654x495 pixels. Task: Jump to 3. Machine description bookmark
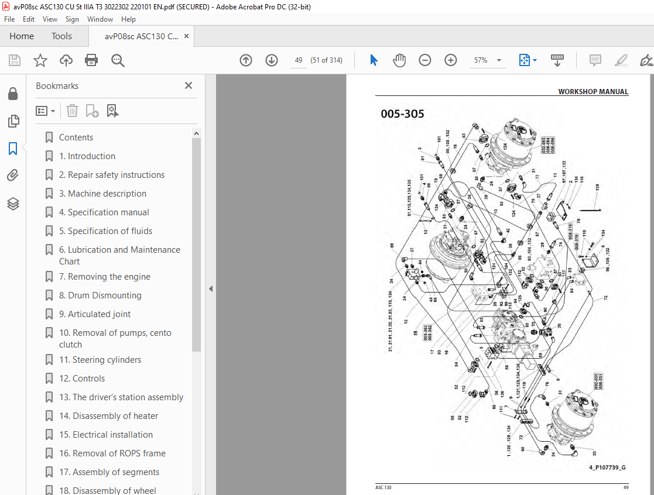pos(102,194)
